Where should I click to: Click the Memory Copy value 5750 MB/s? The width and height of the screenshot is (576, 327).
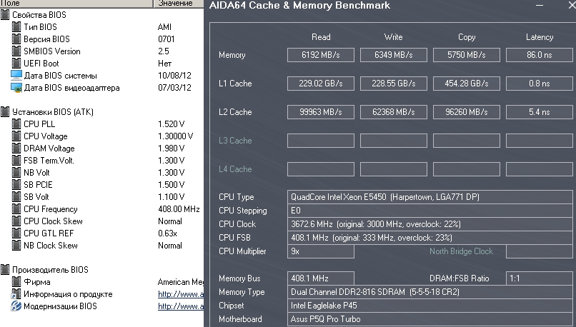(x=467, y=55)
